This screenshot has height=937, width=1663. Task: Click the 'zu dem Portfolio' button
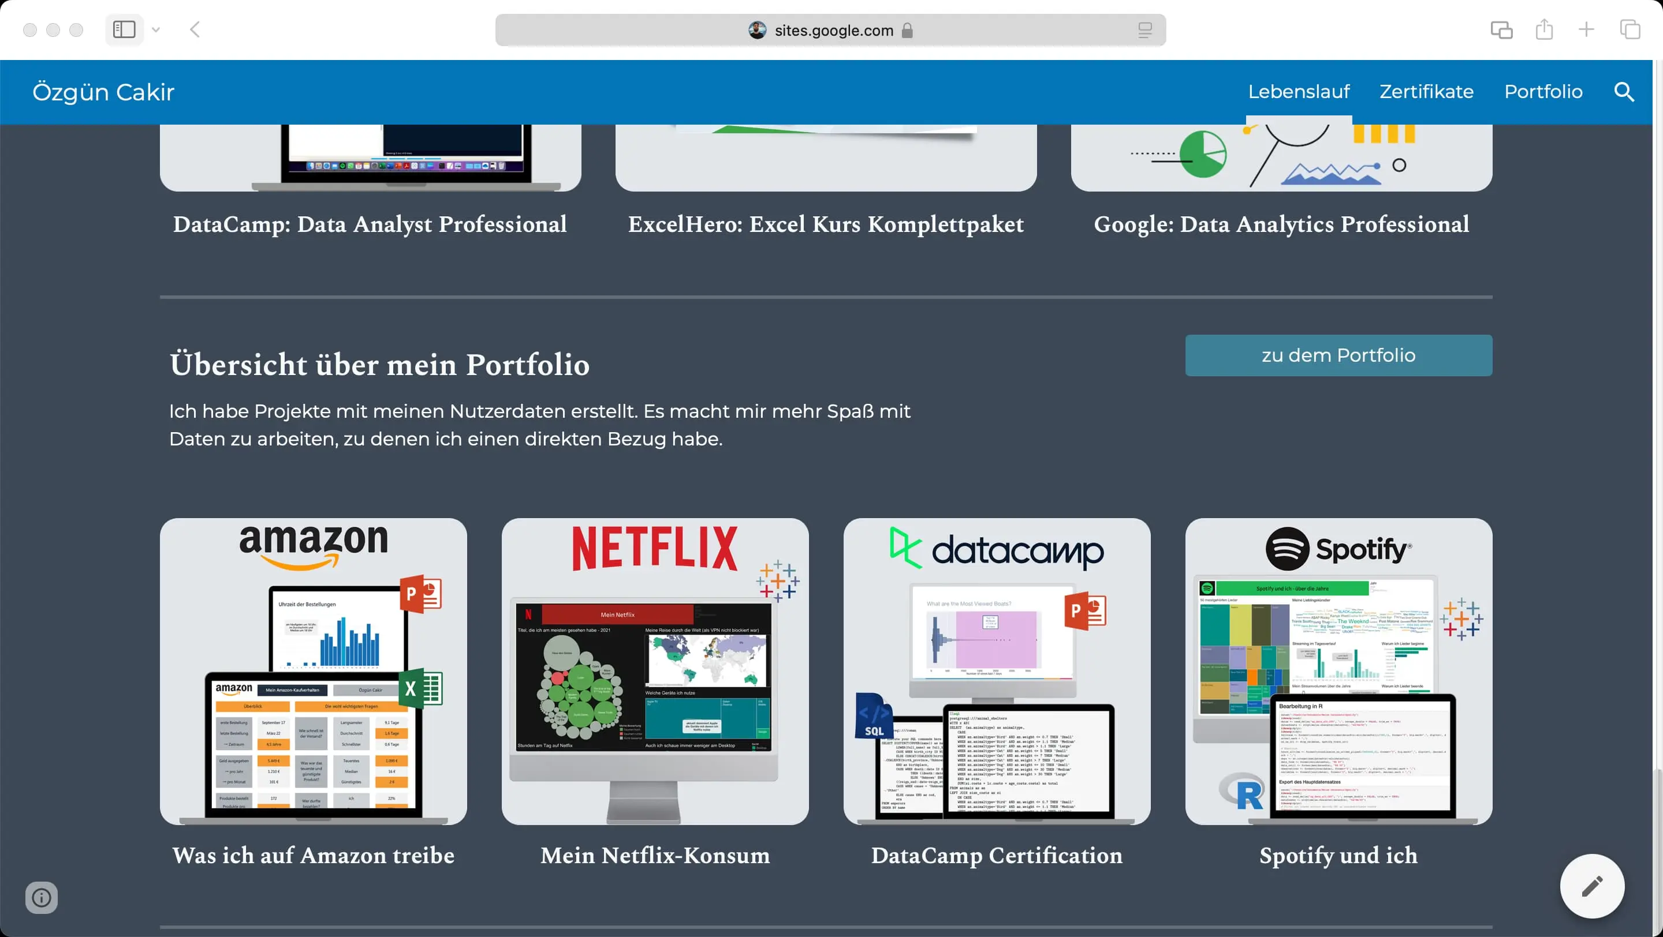pos(1338,355)
